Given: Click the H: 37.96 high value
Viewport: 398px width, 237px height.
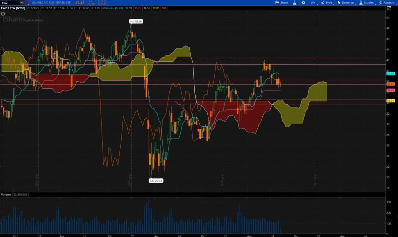Looking at the screenshot, I should [59, 8].
